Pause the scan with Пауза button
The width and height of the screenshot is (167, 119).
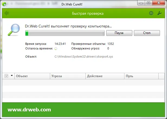click(x=119, y=33)
